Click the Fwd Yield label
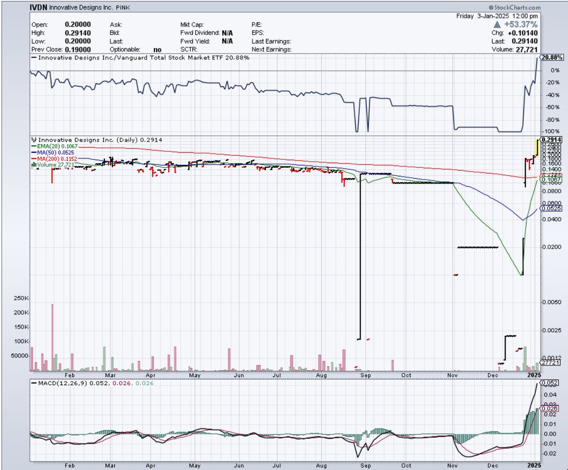The height and width of the screenshot is (470, 568). (x=194, y=41)
